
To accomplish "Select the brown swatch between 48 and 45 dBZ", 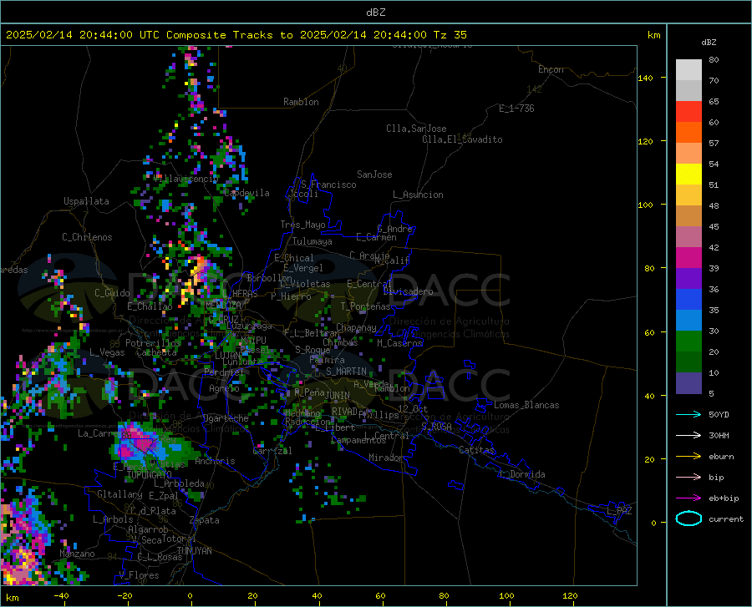I will pos(688,216).
